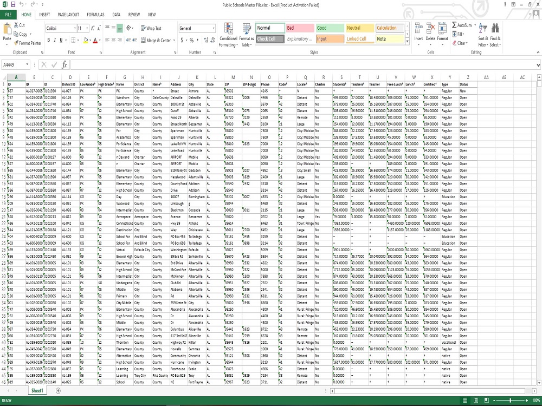Screen dimensions: 542x406
Task: Open Find & Select binoculars
Action: point(495,35)
